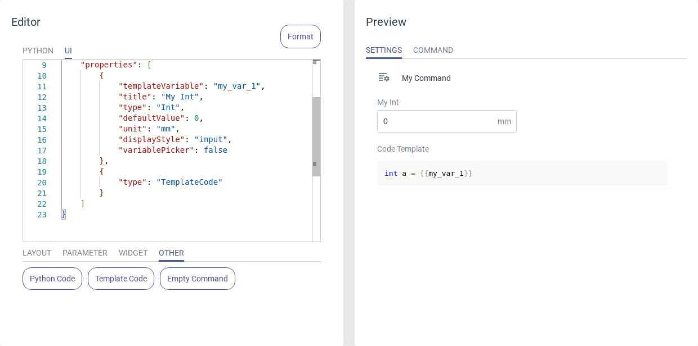Image resolution: width=698 pixels, height=346 pixels.
Task: Insert the Python Code snippet
Action: (52, 279)
